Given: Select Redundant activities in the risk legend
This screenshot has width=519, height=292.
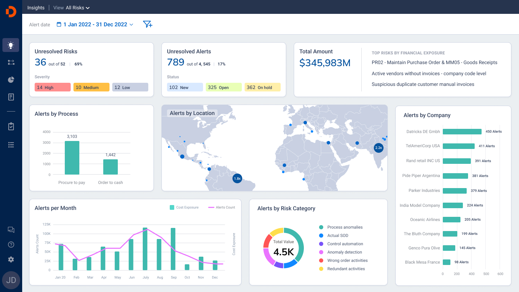Looking at the screenshot, I should click(x=342, y=269).
